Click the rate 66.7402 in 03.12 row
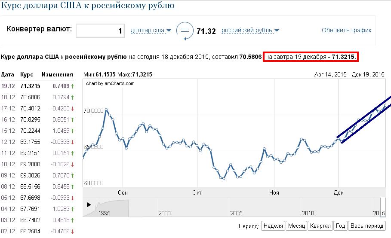This screenshot has width=391, height=238. coord(30,220)
